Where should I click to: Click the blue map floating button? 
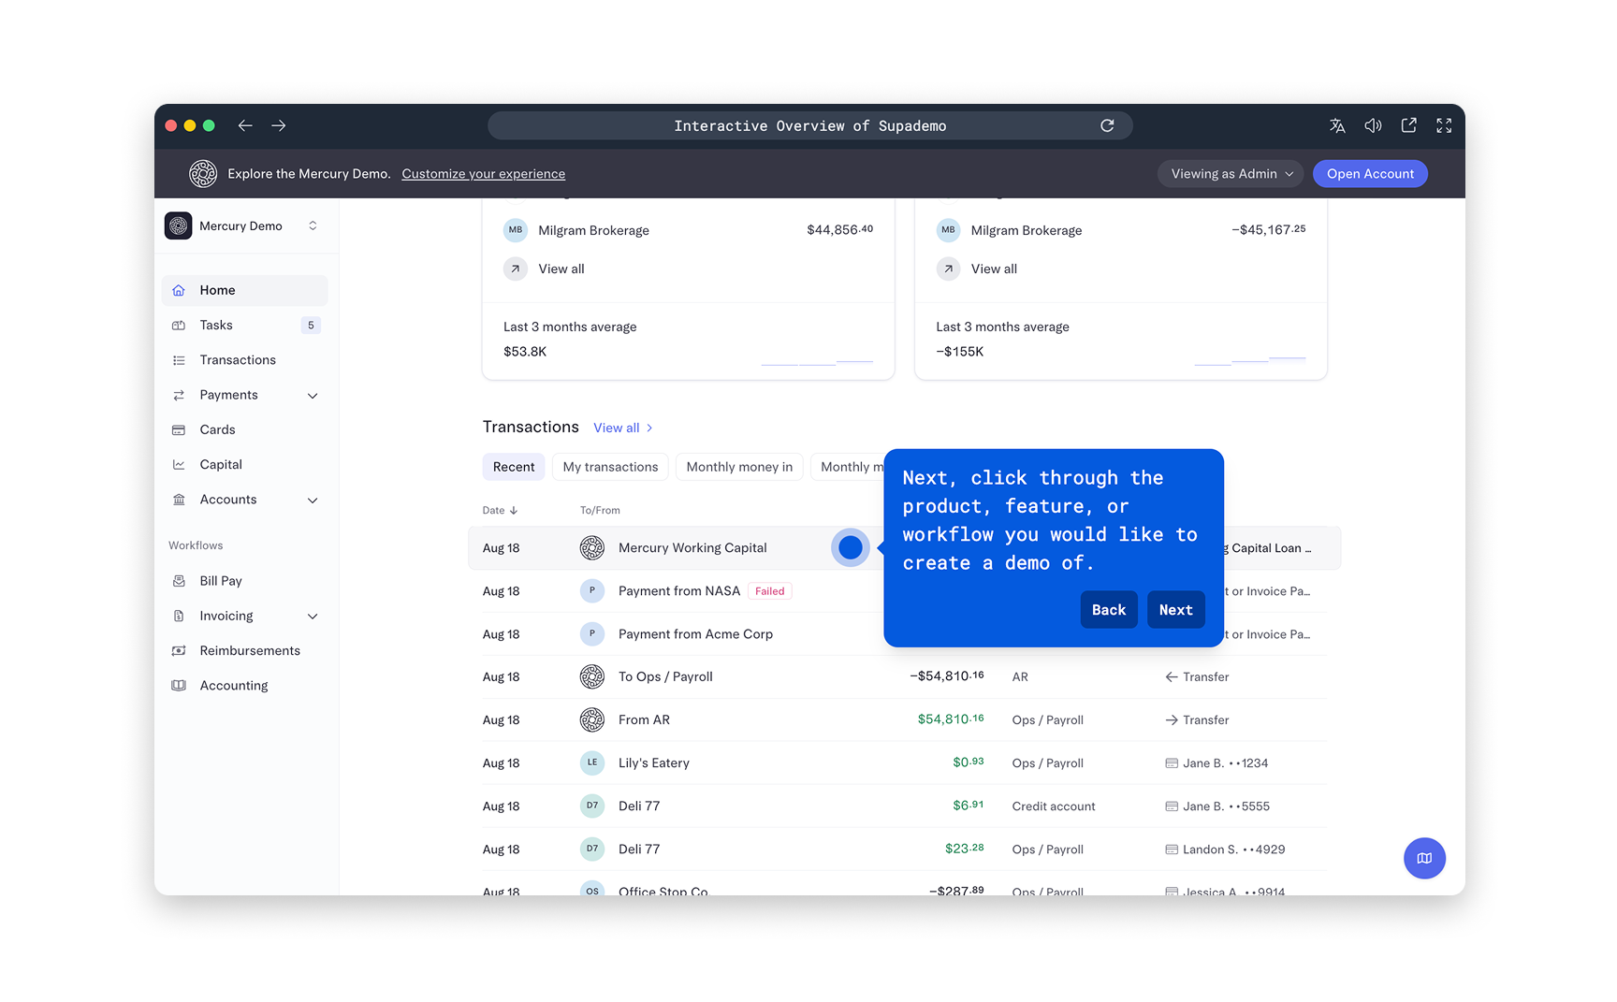pyautogui.click(x=1423, y=858)
